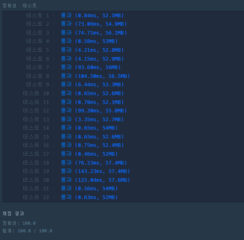This screenshot has height=240, width=244.
Task: Select result of 테스트 14 (0.65ms, 54MB)
Action: pos(89,128)
